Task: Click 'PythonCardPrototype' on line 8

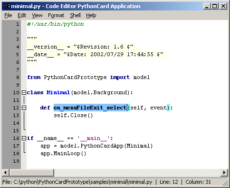Action: pos(75,77)
